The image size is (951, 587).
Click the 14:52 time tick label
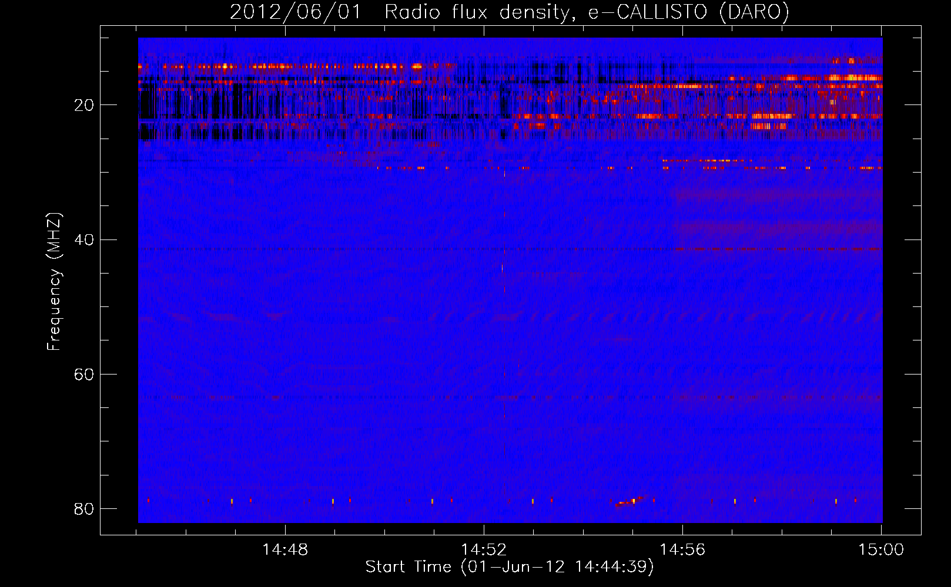click(484, 550)
